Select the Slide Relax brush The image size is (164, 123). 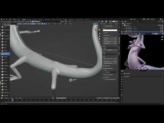pos(5,93)
